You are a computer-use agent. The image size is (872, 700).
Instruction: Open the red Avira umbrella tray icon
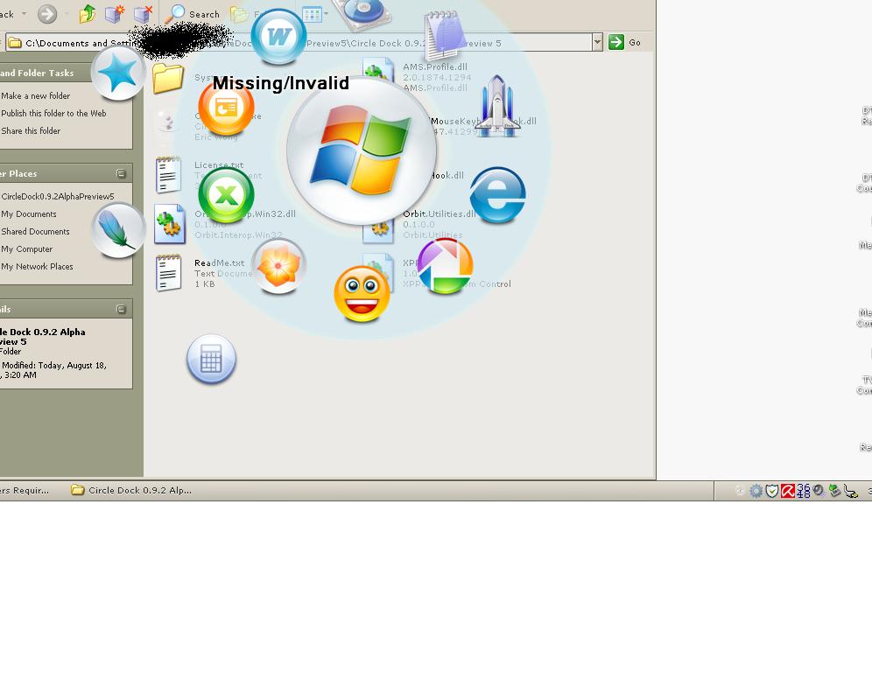tap(787, 490)
